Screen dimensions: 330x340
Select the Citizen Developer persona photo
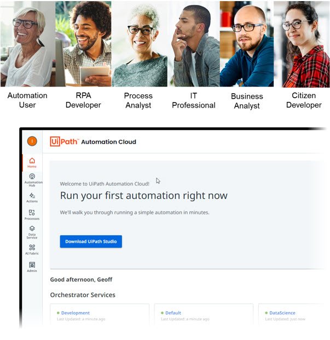pos(302,44)
